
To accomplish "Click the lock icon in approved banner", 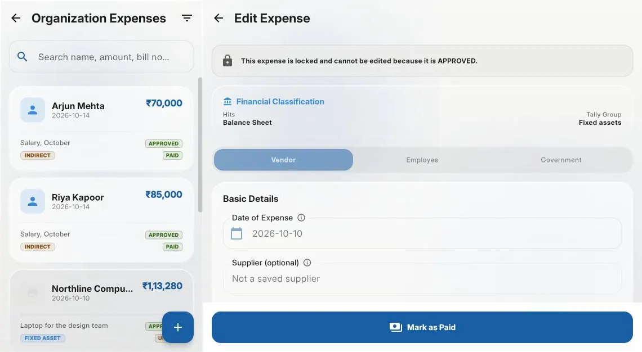I will pyautogui.click(x=228, y=61).
